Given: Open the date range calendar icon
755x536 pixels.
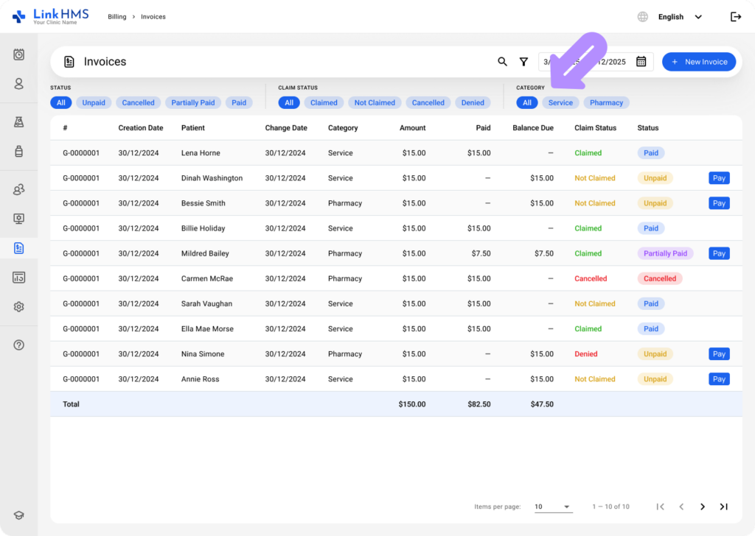Looking at the screenshot, I should point(641,62).
